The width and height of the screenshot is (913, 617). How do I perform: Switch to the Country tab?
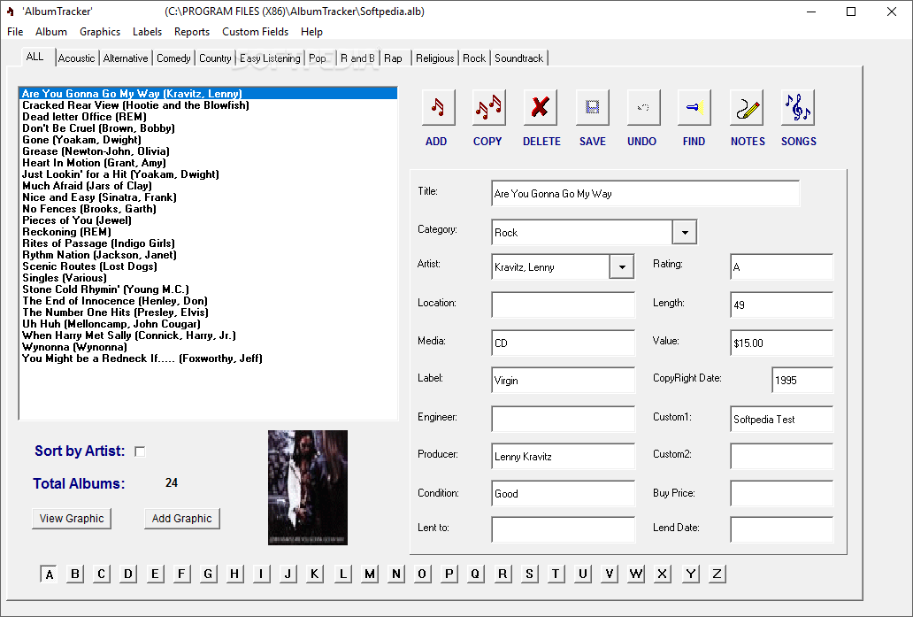(x=215, y=58)
